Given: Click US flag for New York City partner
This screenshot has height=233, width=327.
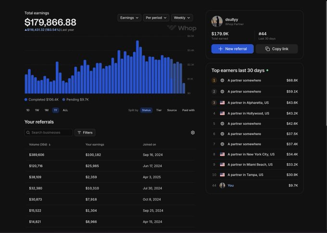Looking at the screenshot, I should [222, 154].
